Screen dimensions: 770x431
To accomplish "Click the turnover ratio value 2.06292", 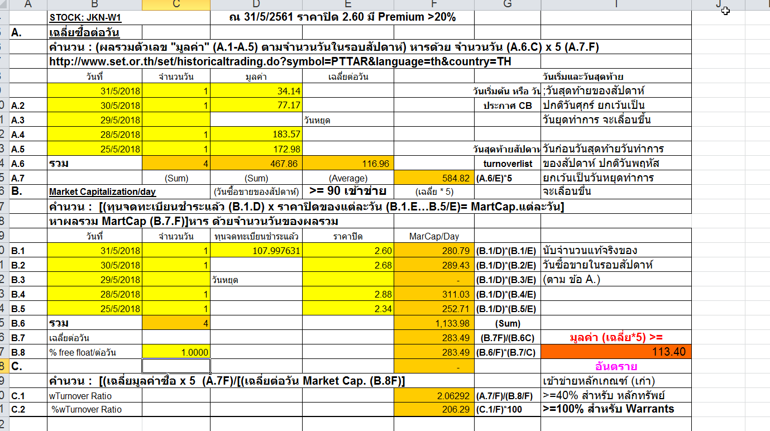I will 434,396.
